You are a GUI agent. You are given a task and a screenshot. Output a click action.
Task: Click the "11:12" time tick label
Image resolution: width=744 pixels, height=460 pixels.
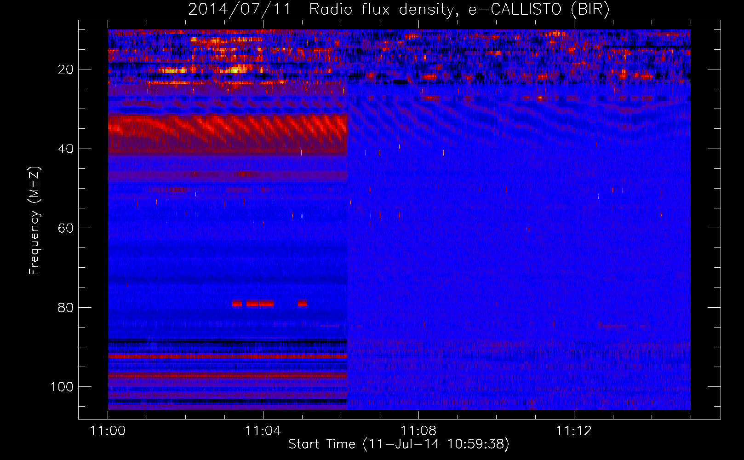coord(574,431)
